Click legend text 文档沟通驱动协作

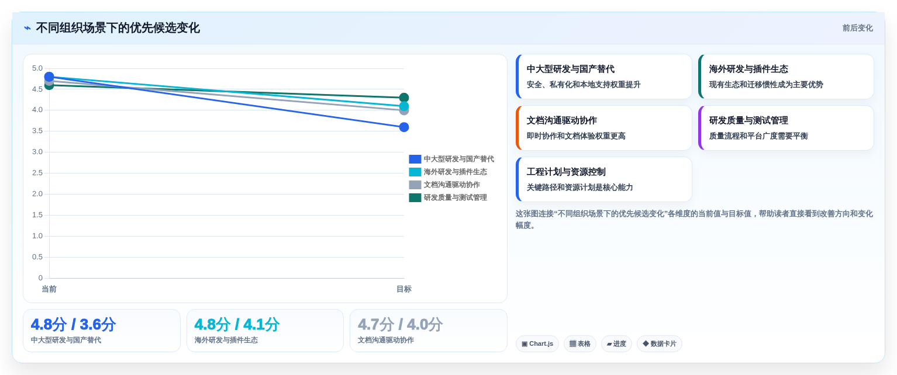(452, 185)
